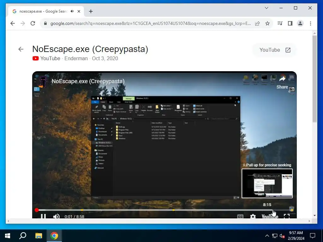This screenshot has height=242, width=323.
Task: Go back to the previous page in Chrome
Action: (13, 23)
